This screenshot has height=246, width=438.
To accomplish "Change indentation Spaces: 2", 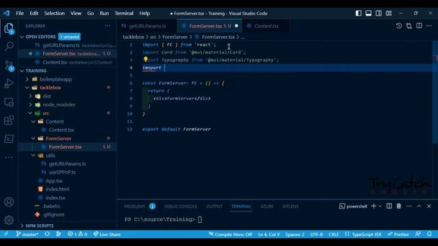I will tap(295, 234).
